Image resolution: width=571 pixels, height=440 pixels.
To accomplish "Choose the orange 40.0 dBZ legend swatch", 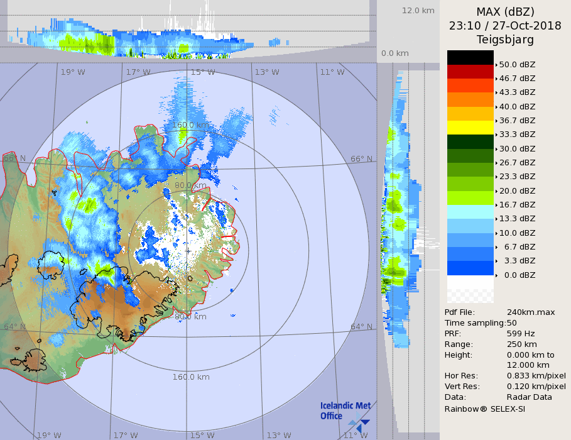I will [x=470, y=99].
